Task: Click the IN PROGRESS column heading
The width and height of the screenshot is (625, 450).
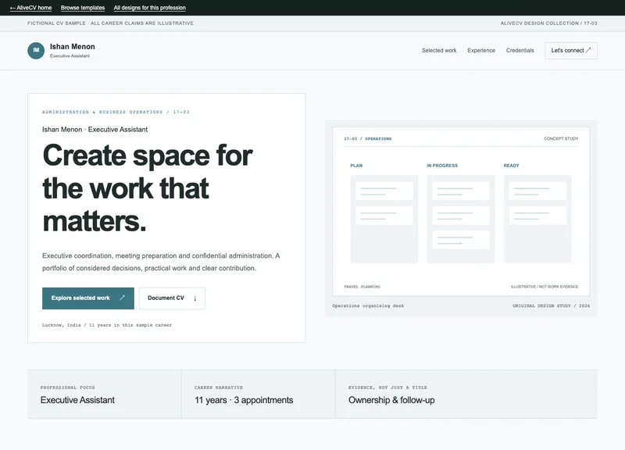Action: [442, 166]
